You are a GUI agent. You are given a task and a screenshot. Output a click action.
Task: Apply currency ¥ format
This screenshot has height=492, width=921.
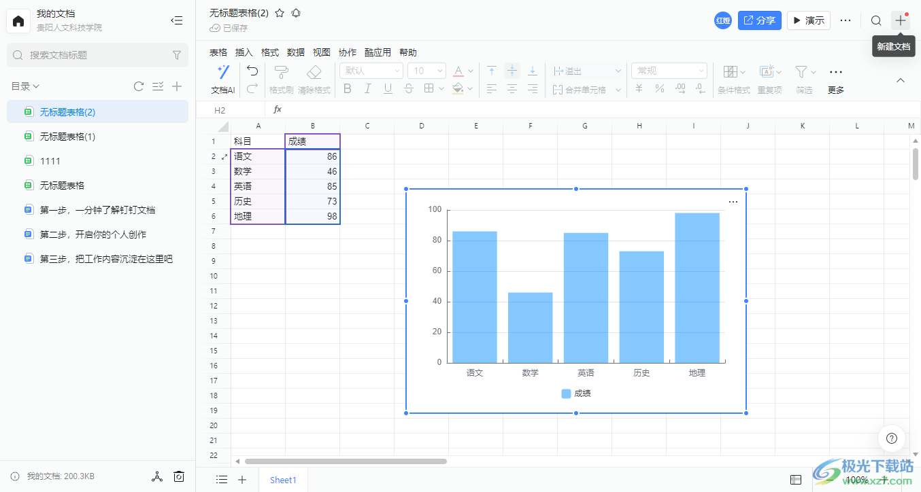(x=639, y=88)
